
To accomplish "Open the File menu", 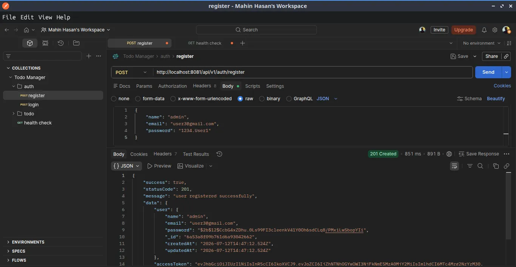I will (x=9, y=17).
